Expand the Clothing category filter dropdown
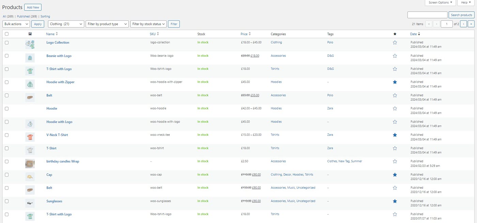The image size is (477, 223). (x=66, y=24)
